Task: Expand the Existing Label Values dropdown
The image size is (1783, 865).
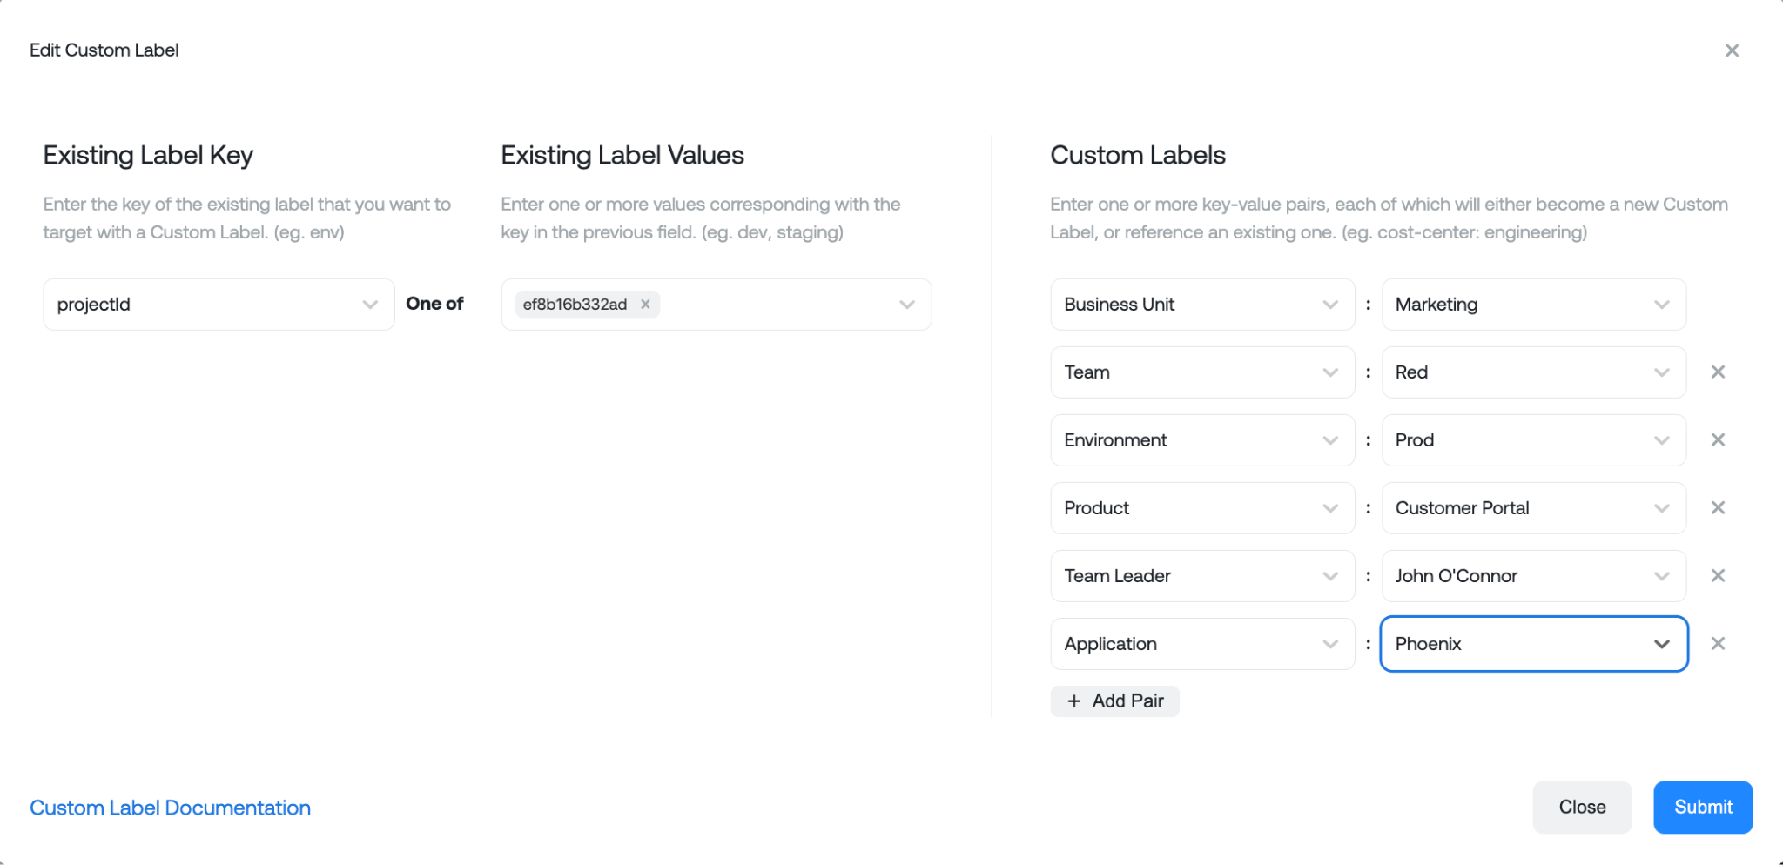Action: point(907,304)
